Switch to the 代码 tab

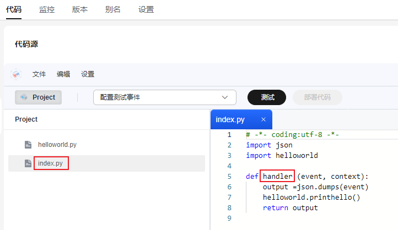(13, 10)
